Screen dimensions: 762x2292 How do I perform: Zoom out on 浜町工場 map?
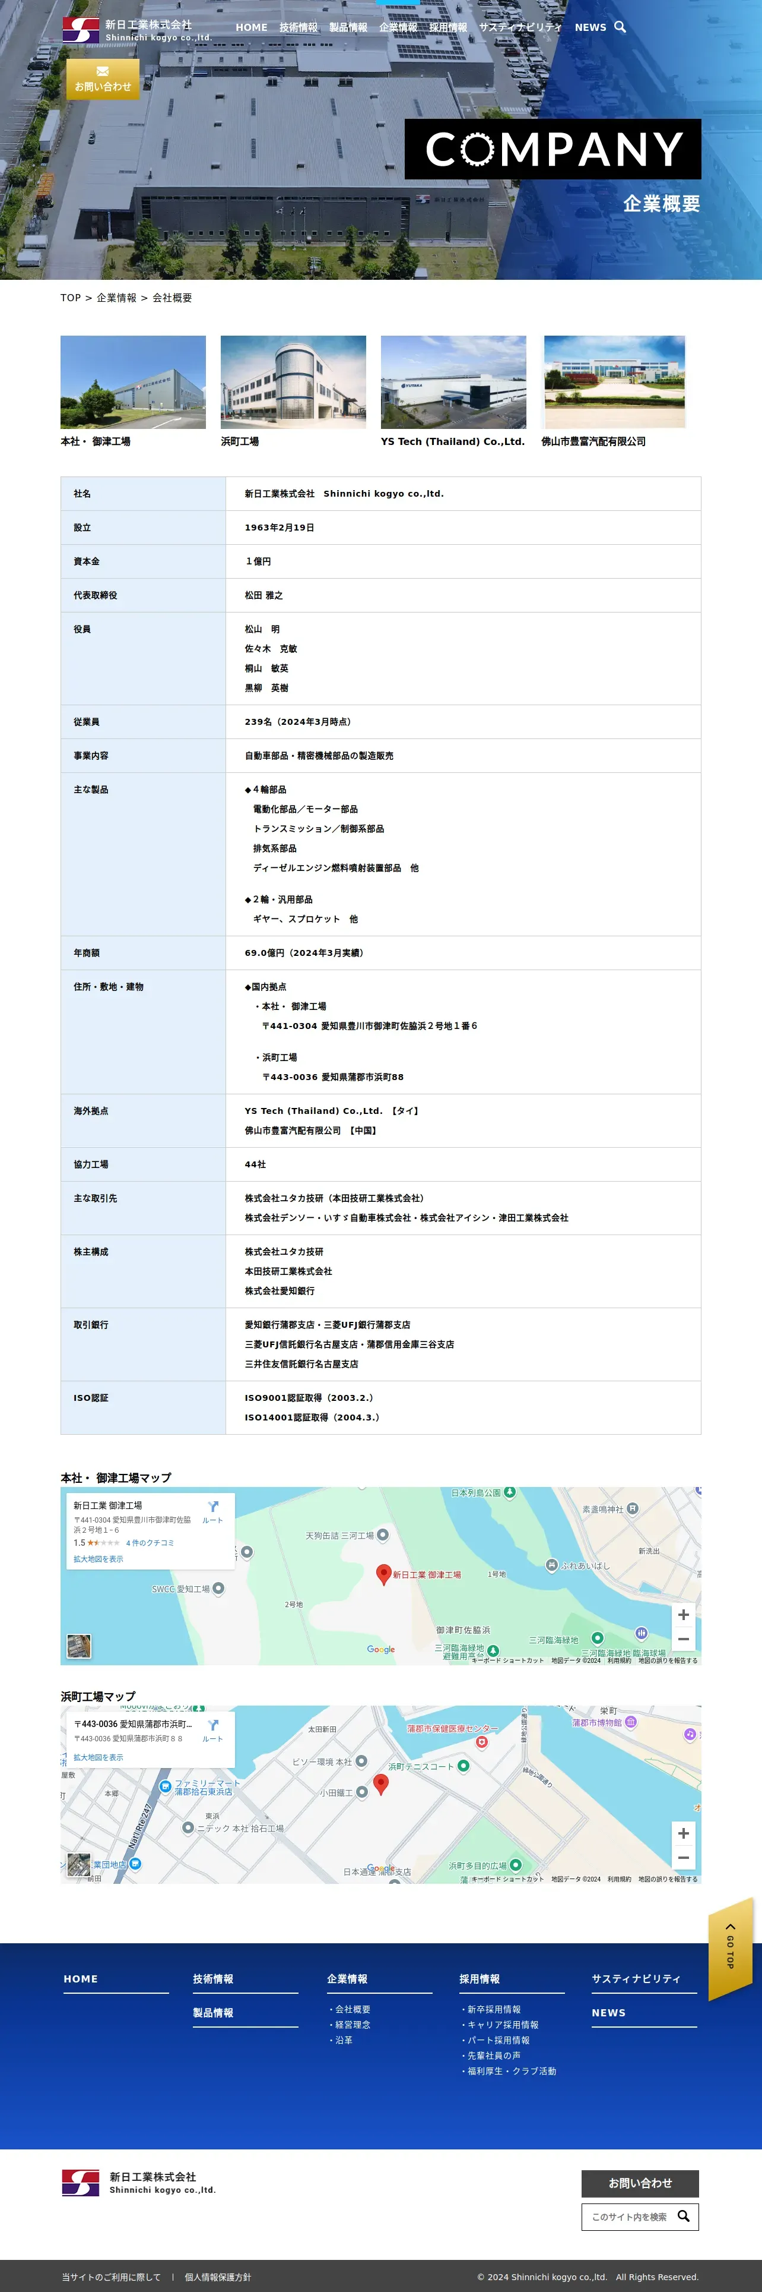point(683,1858)
